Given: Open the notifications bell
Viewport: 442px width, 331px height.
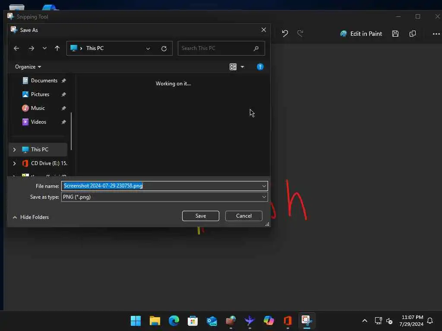Looking at the screenshot, I should pyautogui.click(x=430, y=321).
